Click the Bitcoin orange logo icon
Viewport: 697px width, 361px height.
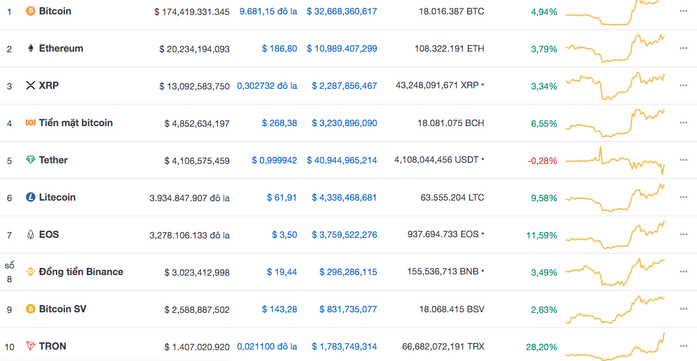pos(30,11)
